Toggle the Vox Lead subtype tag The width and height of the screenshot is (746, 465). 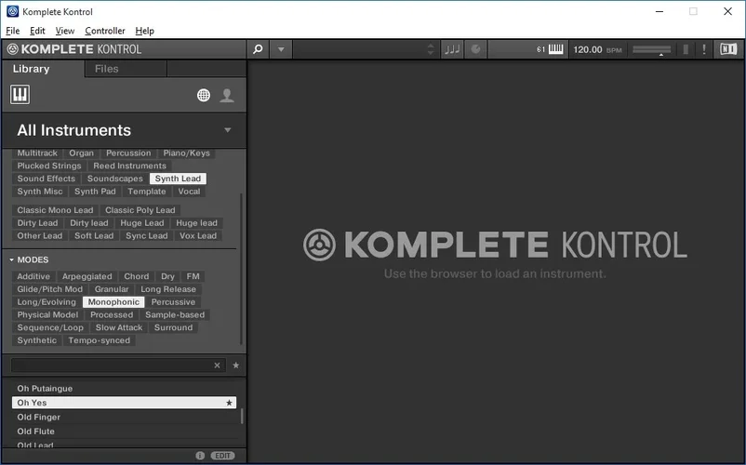point(198,236)
